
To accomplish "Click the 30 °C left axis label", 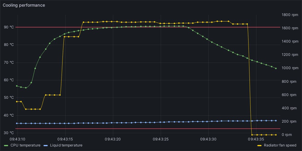I will 9,133.
